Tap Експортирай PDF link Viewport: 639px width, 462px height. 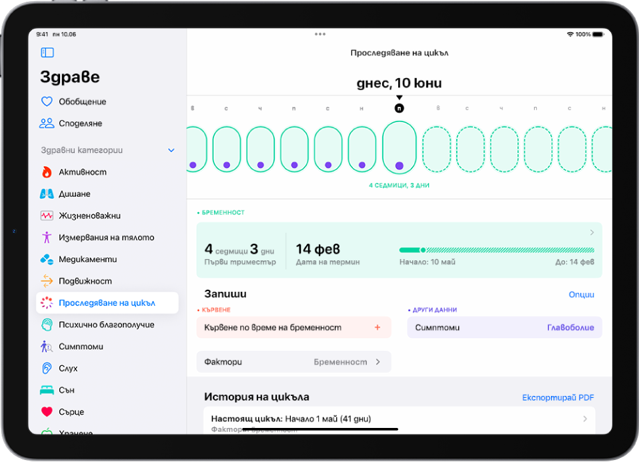pos(558,397)
